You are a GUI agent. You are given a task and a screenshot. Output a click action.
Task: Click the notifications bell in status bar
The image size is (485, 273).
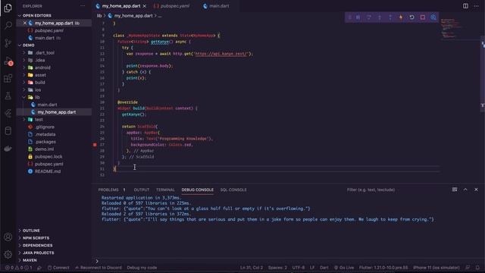(477, 268)
